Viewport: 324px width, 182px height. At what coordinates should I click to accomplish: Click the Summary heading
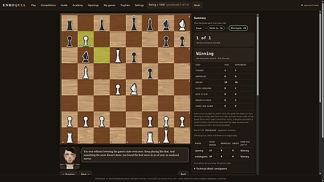pyautogui.click(x=200, y=18)
